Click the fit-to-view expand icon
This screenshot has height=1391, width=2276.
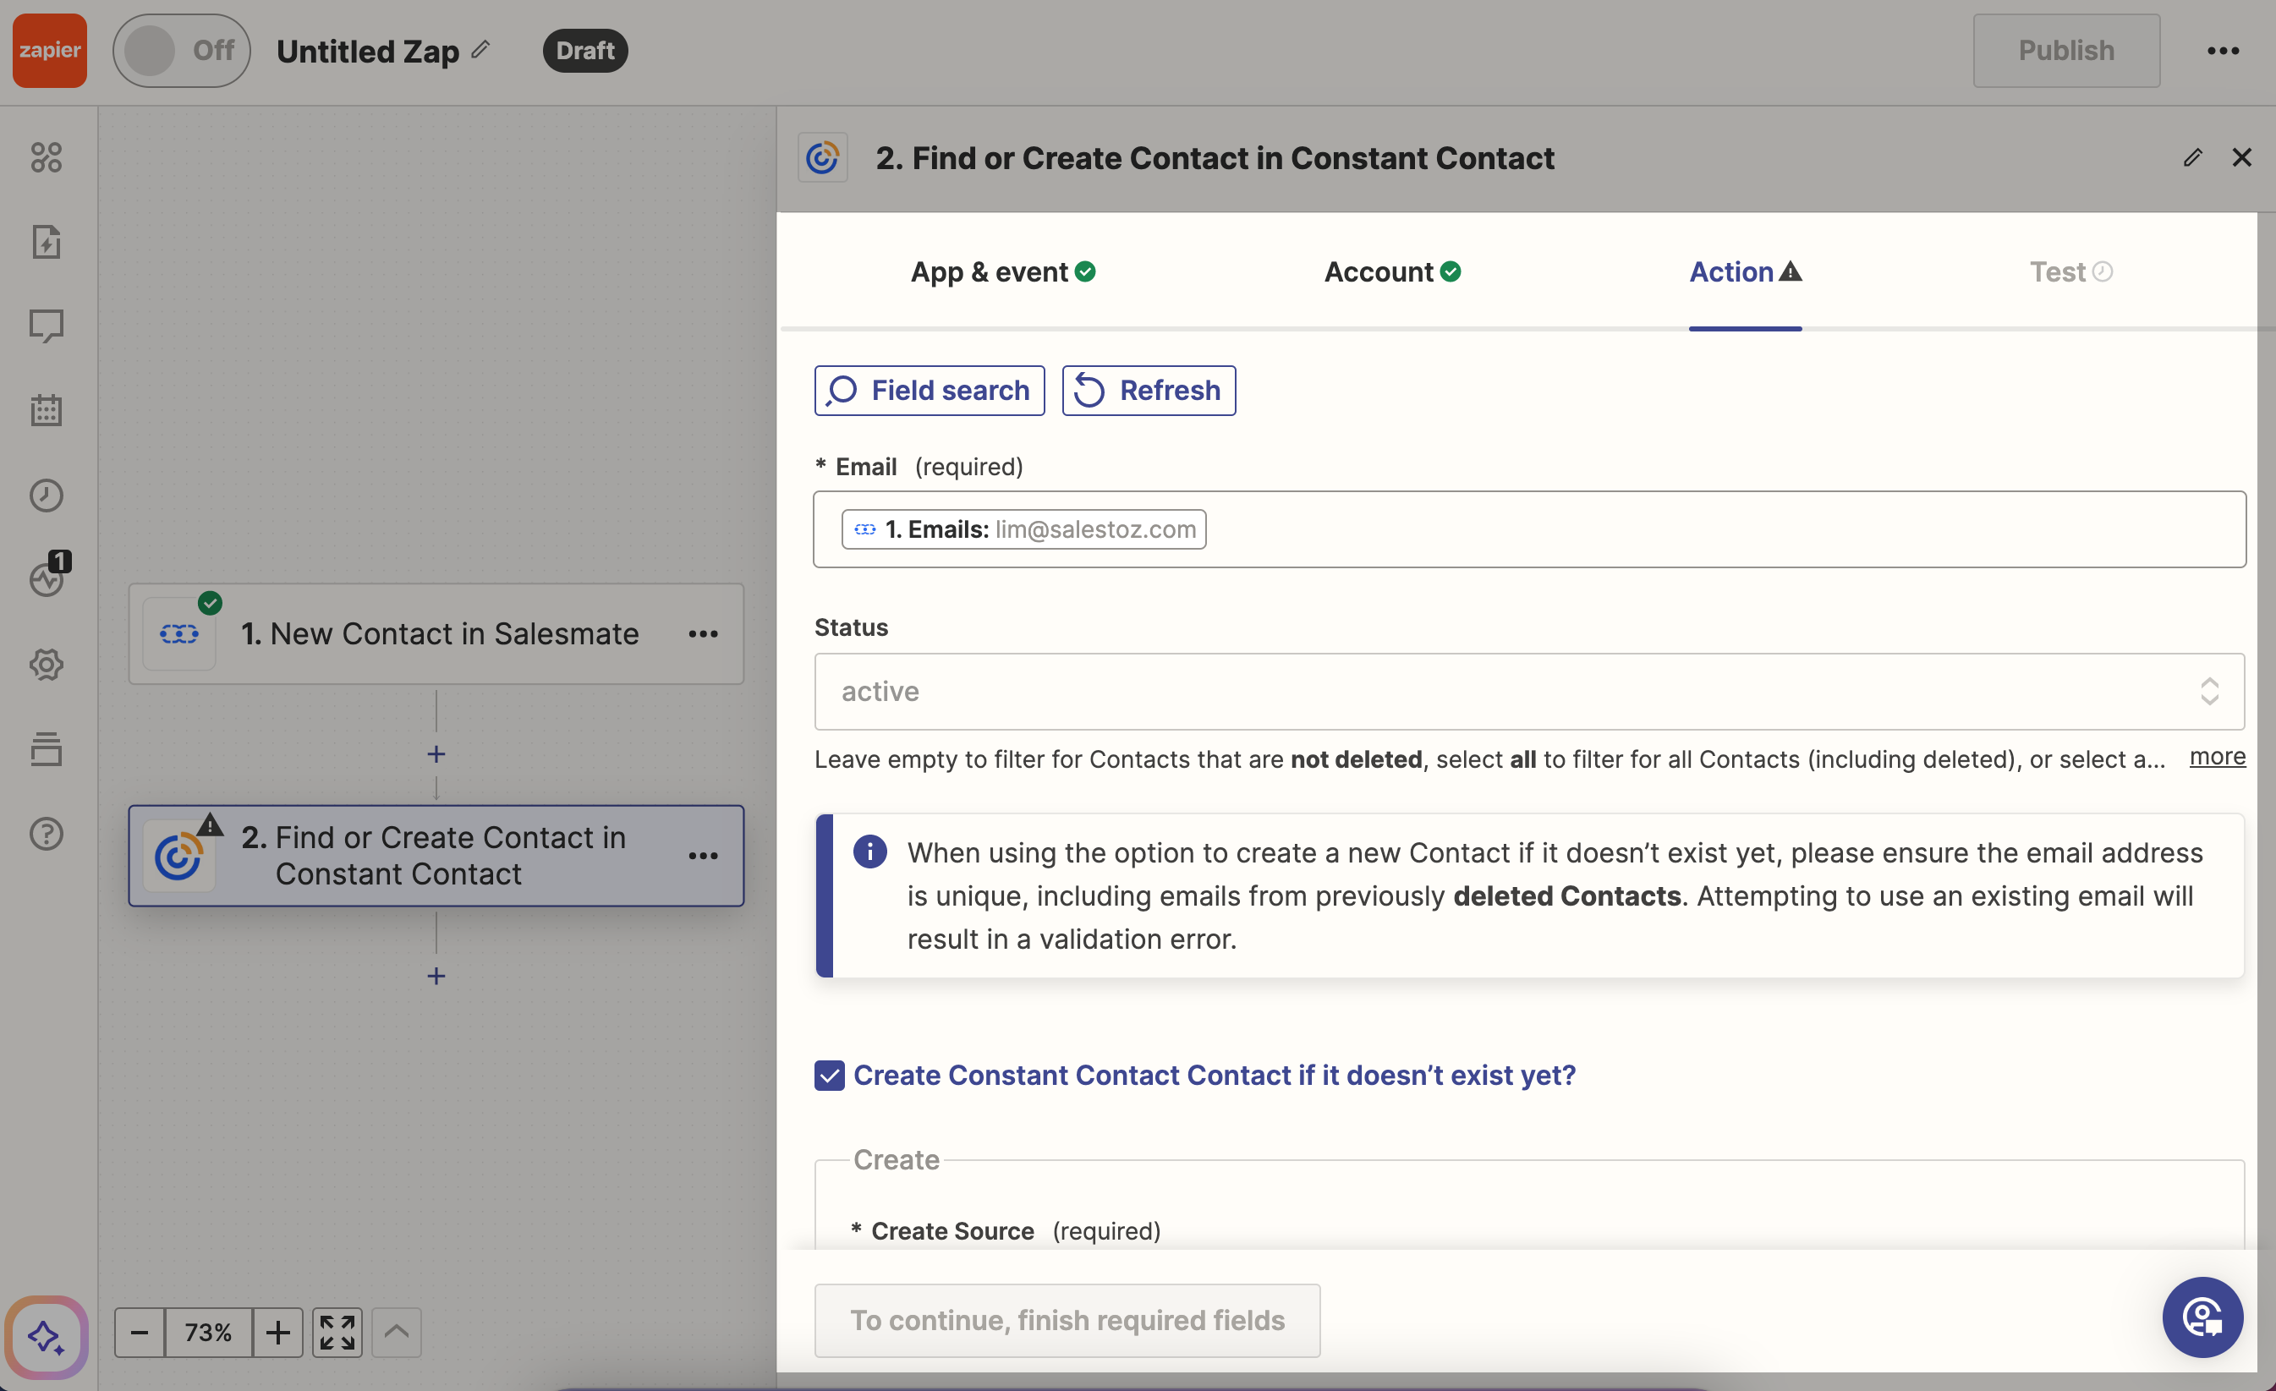click(337, 1332)
